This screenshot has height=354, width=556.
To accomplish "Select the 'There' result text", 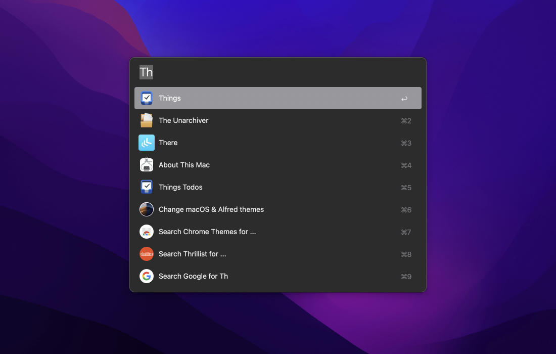I will click(x=168, y=143).
